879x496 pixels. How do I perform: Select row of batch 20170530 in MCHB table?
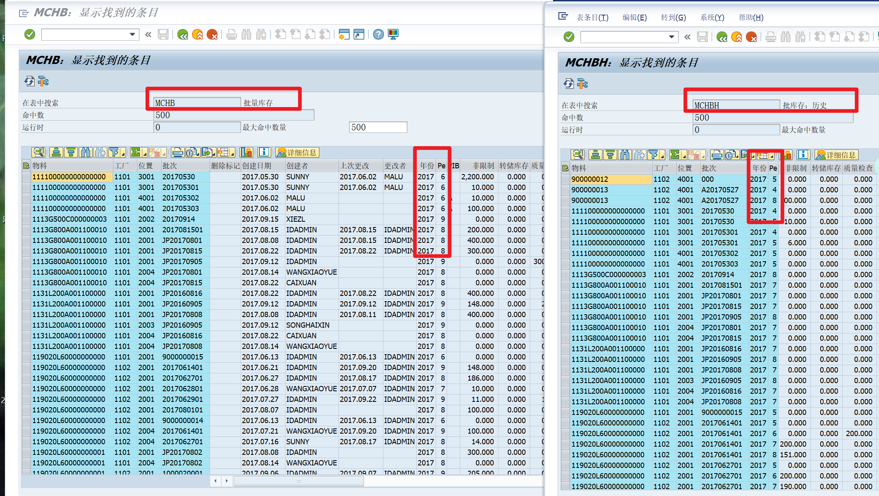pyautogui.click(x=26, y=177)
